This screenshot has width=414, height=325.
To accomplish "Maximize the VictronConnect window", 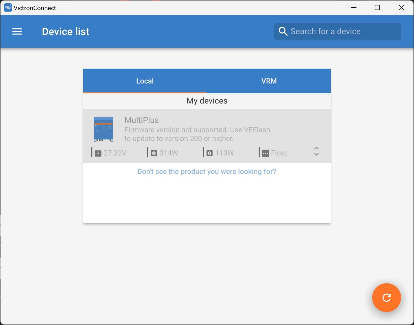I will (377, 8).
